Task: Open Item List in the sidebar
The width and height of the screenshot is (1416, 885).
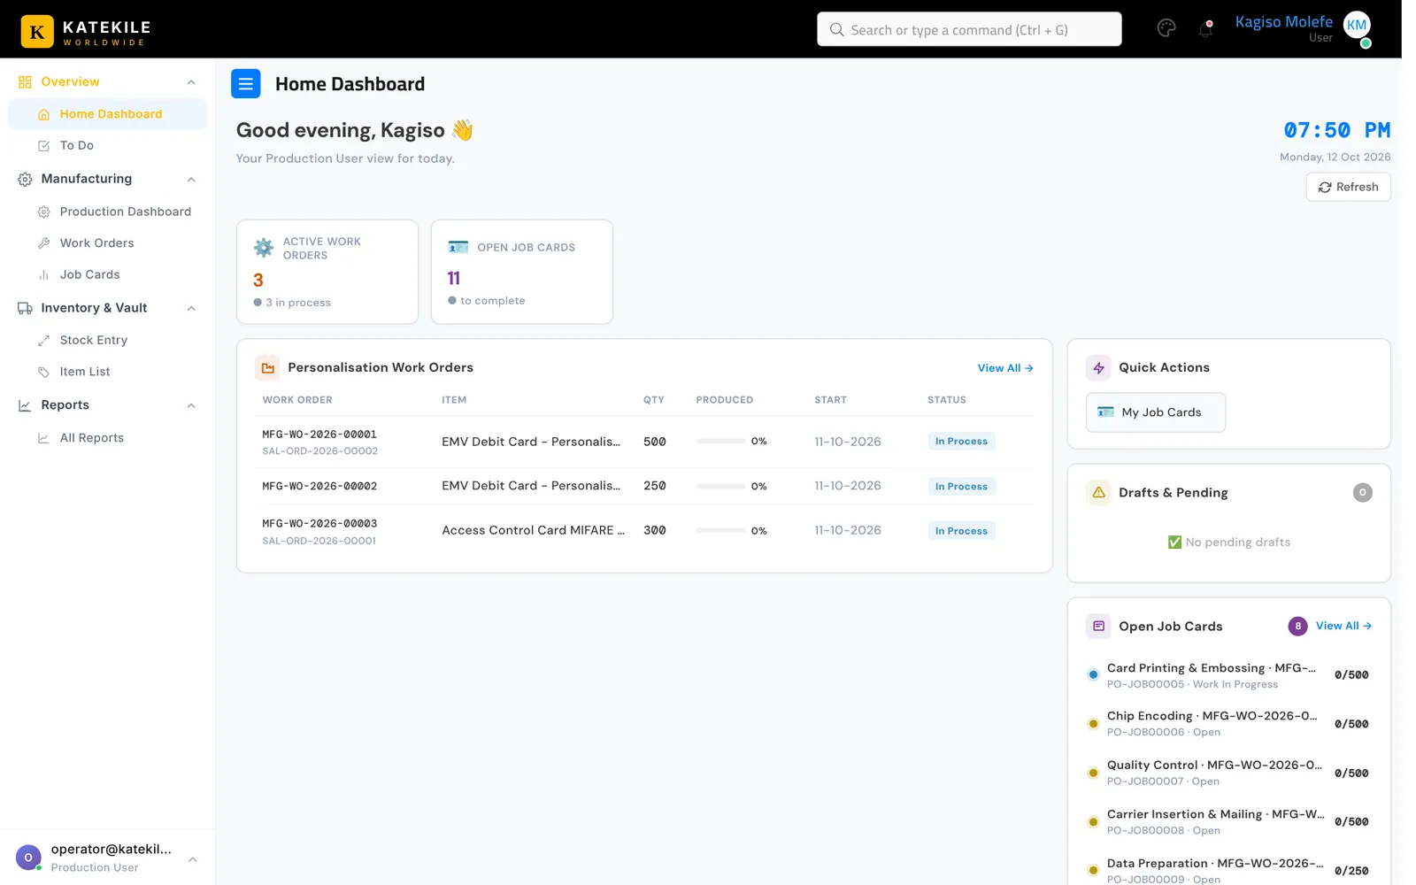Action: pos(108,372)
